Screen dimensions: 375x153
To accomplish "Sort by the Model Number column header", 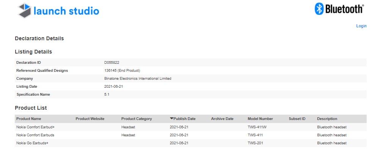I will pos(260,119).
